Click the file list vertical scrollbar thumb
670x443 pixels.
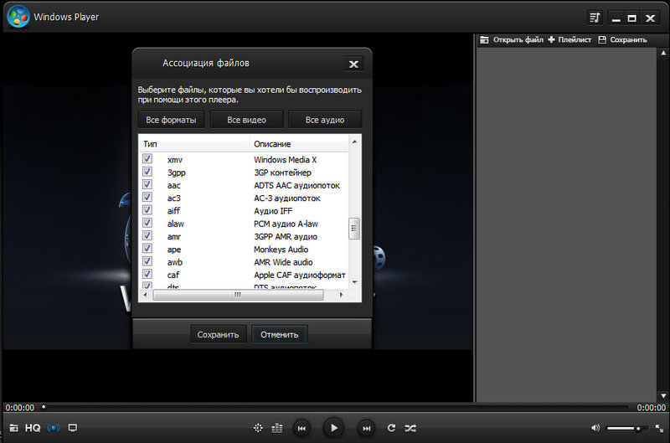click(x=354, y=229)
